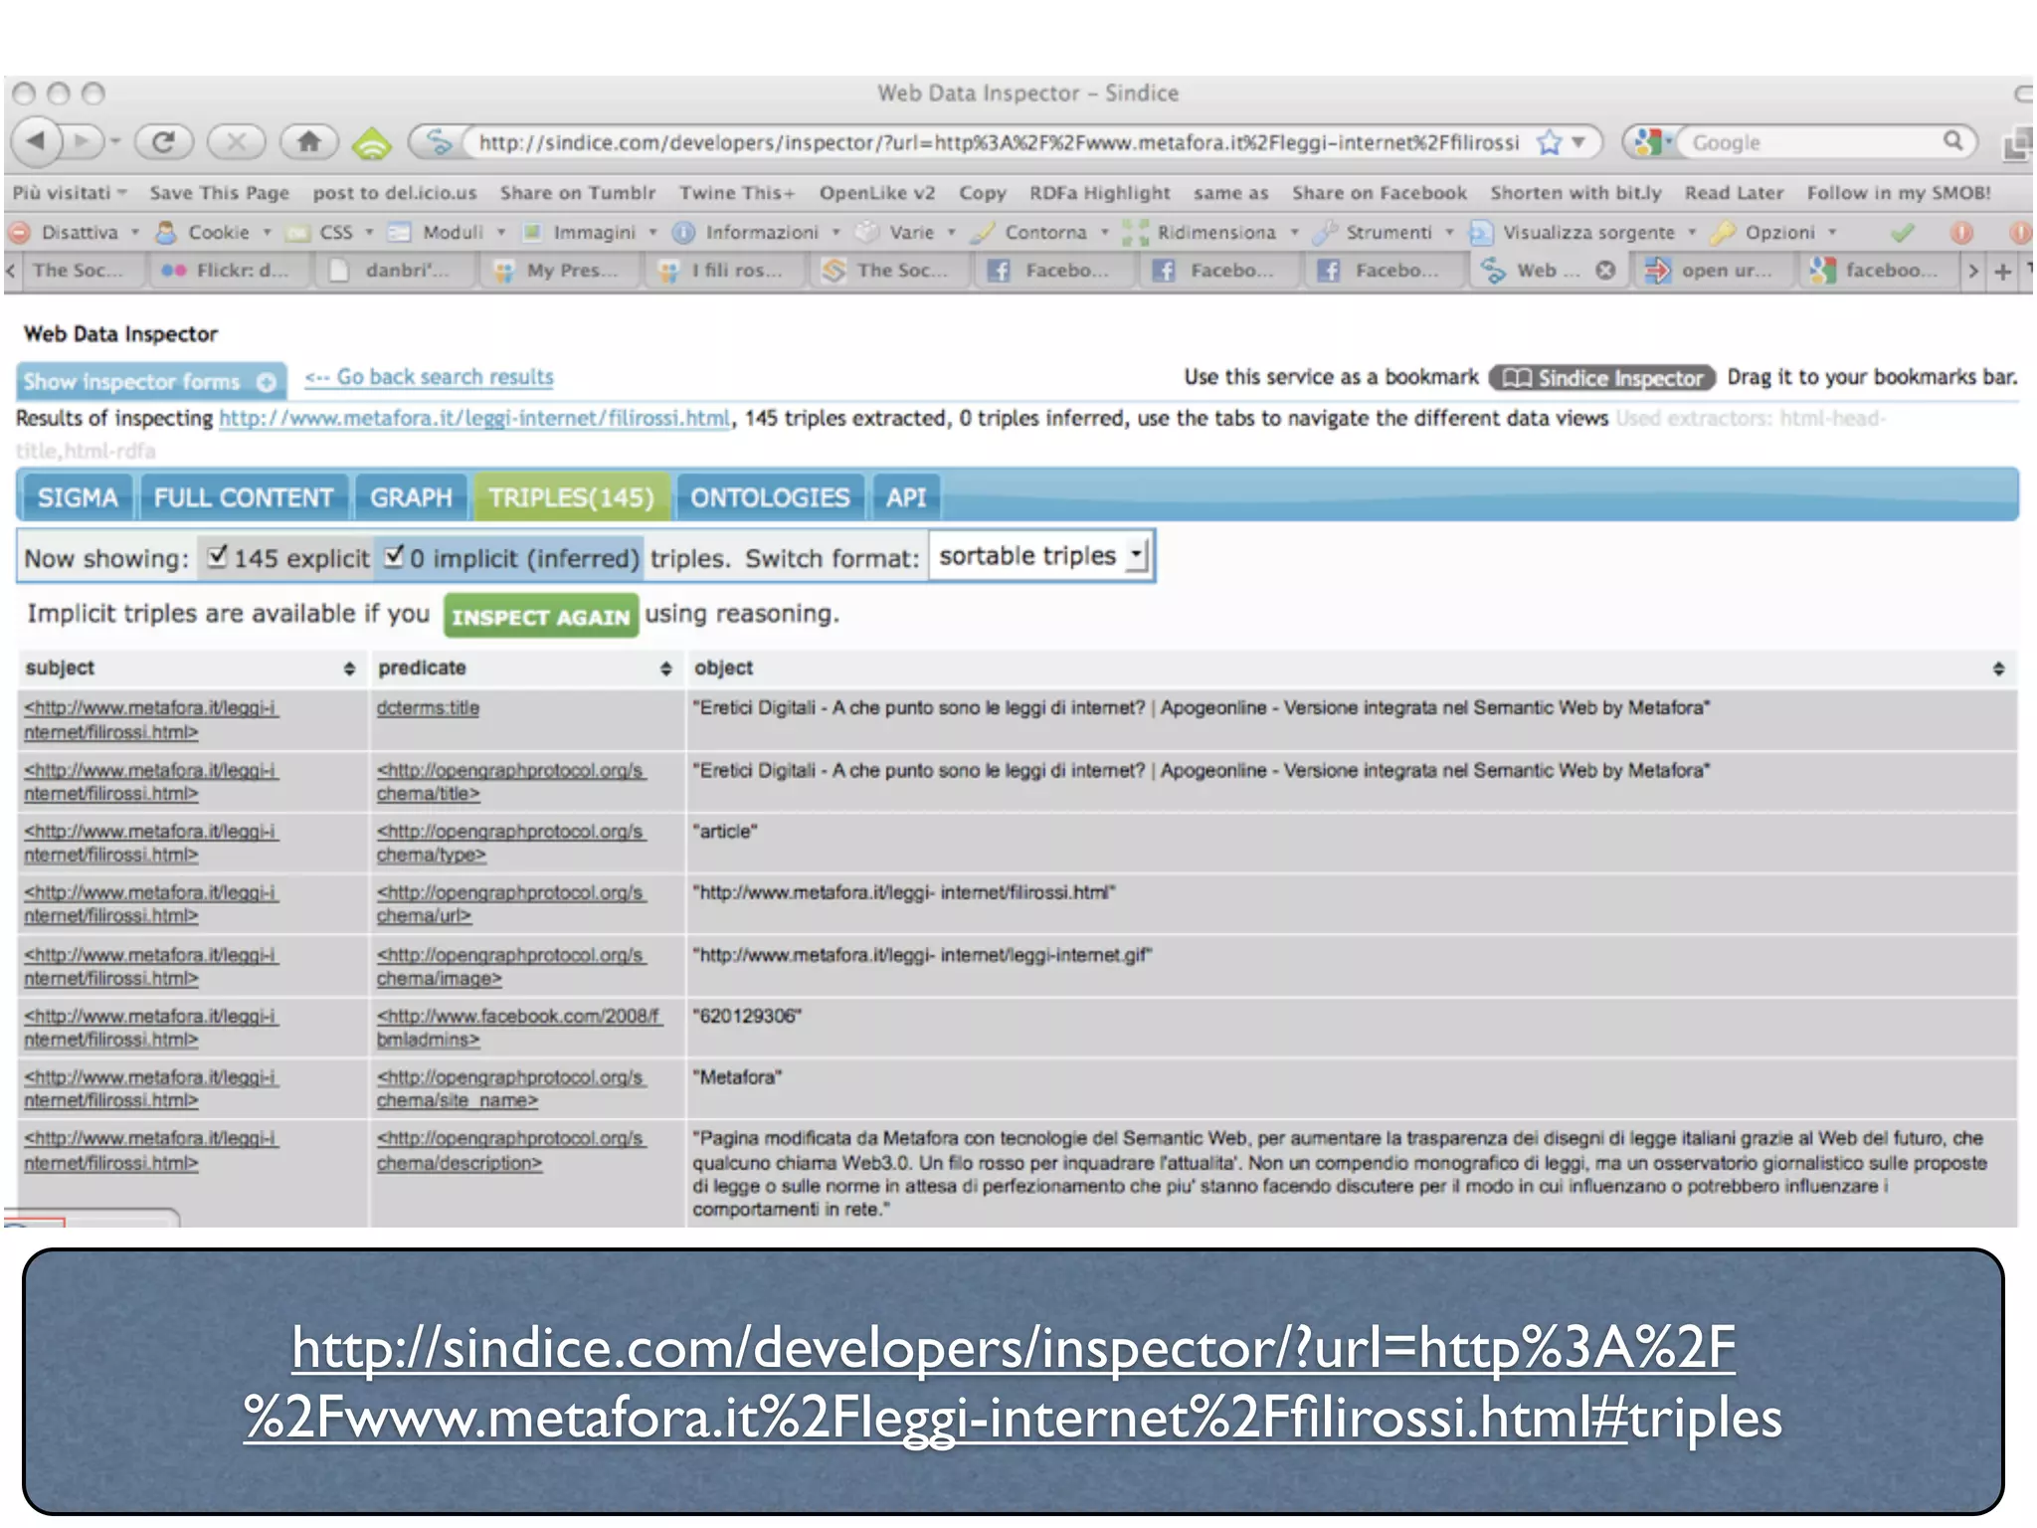
Task: Uncheck the 0 implicit (inferred) checkbox
Action: tap(395, 556)
